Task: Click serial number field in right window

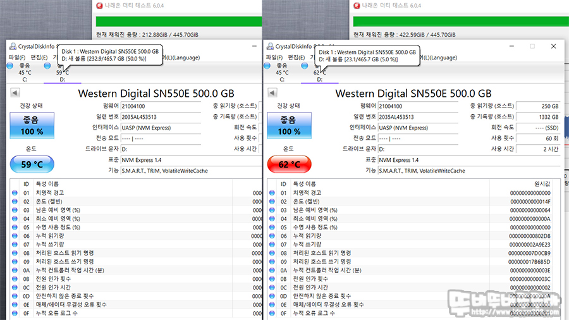Action: [x=418, y=117]
